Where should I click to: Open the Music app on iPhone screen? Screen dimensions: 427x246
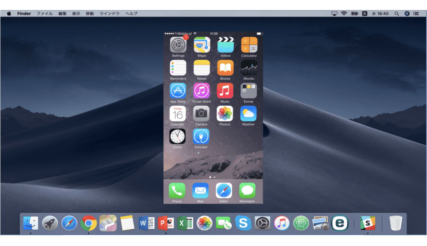(x=225, y=91)
